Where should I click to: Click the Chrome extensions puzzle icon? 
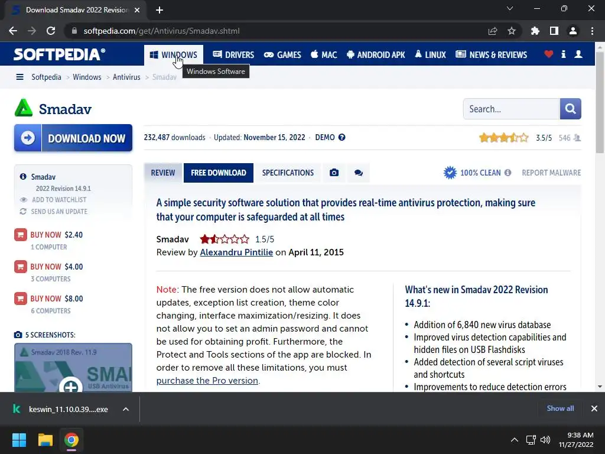pyautogui.click(x=535, y=31)
